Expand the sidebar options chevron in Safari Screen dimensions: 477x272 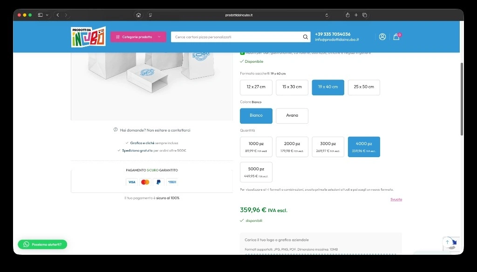tap(47, 15)
